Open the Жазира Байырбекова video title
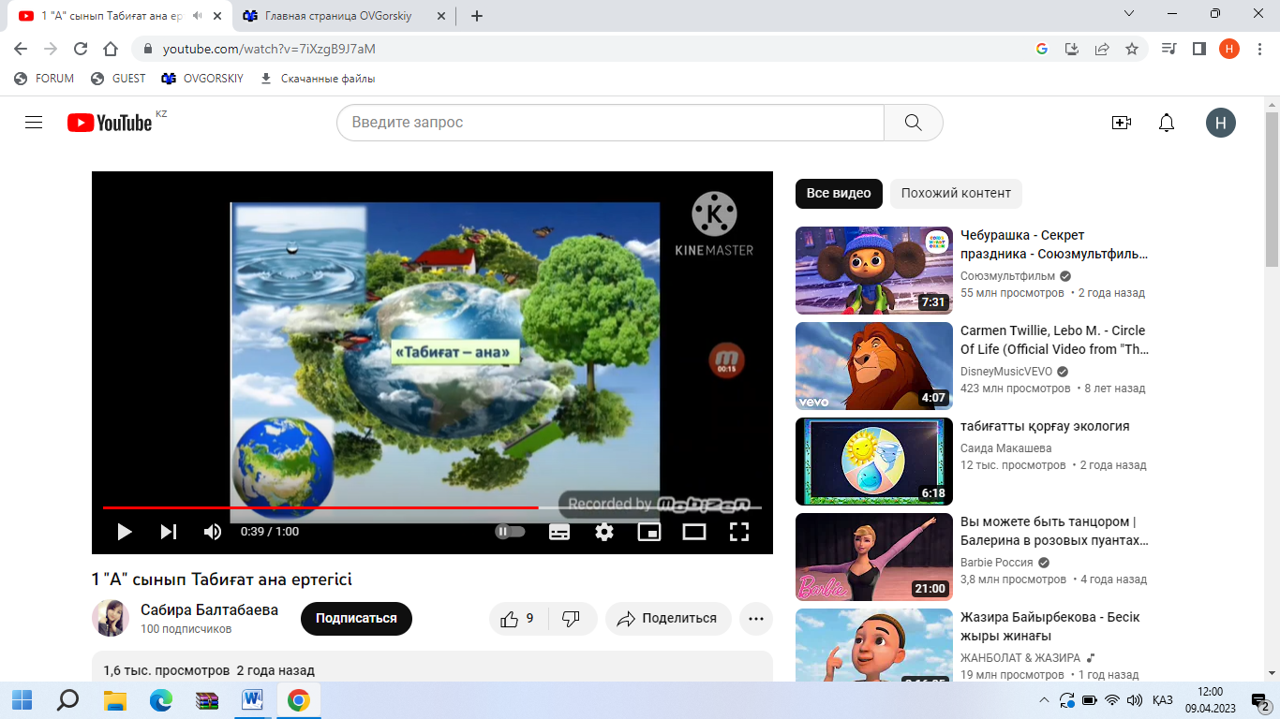 1050,626
